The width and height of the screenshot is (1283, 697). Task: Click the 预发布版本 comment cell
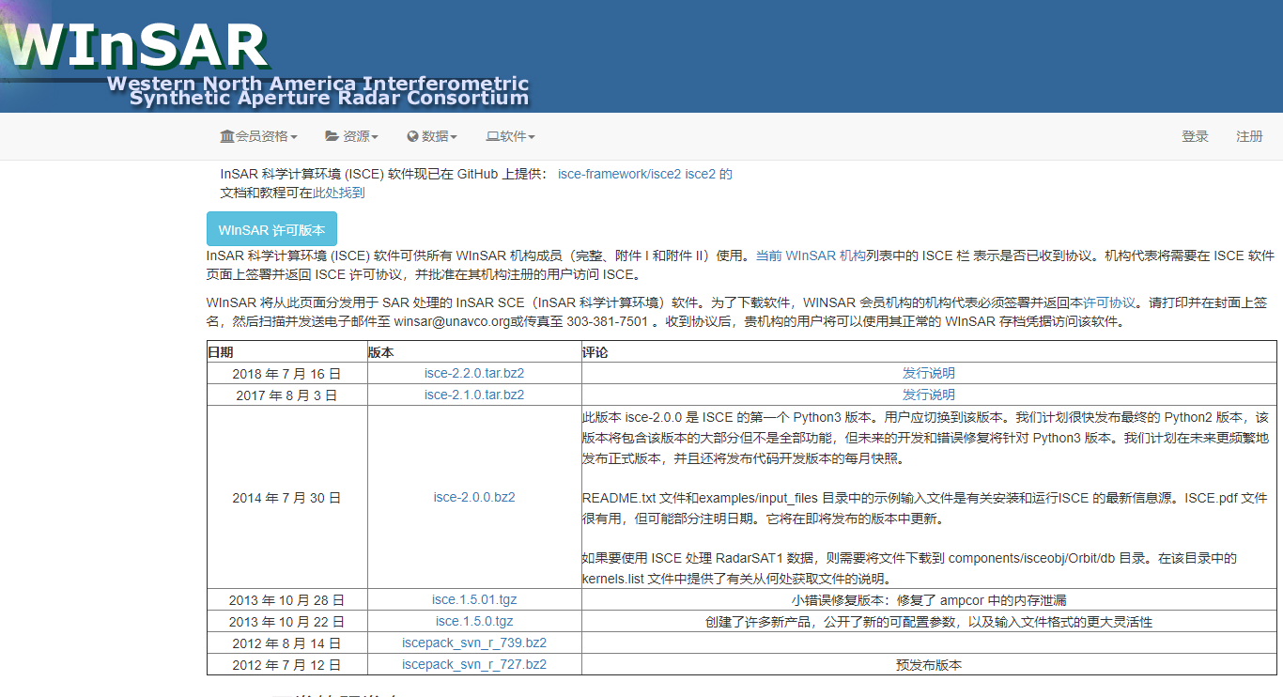click(x=929, y=664)
